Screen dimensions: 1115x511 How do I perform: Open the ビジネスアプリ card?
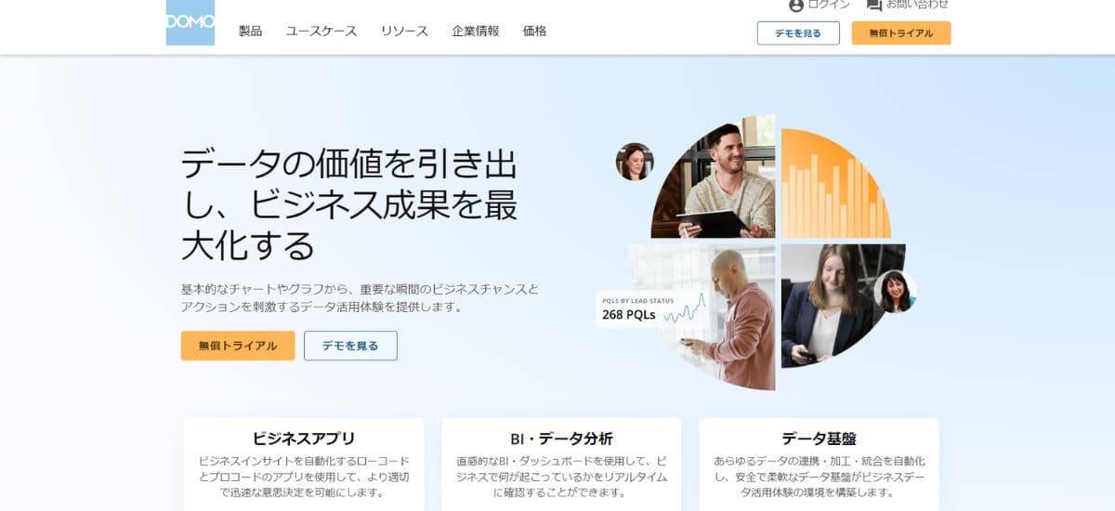tap(304, 464)
